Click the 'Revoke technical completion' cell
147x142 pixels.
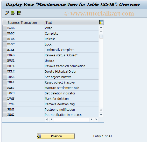[72, 66]
